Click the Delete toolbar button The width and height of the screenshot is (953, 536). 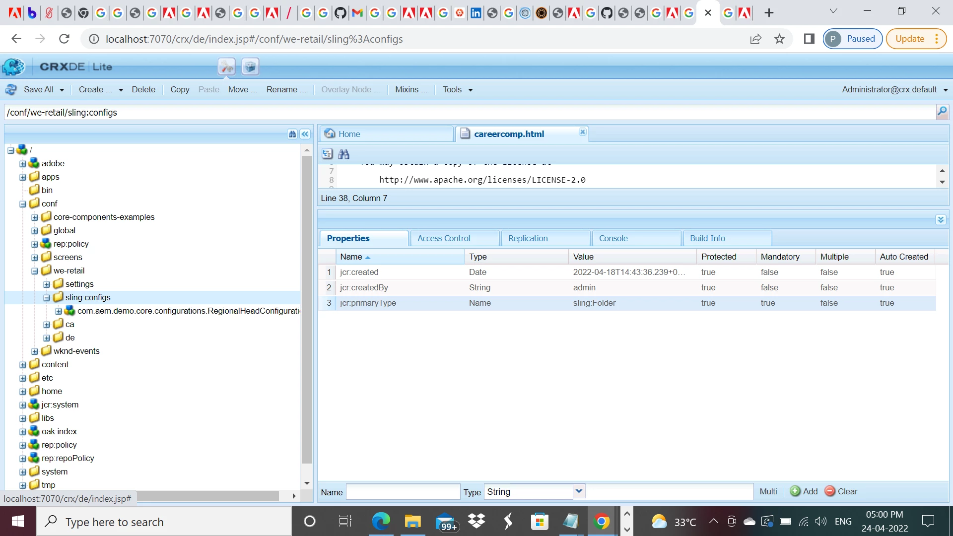pos(143,90)
